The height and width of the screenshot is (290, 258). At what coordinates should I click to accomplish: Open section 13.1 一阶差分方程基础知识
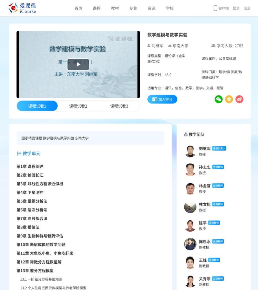click(41, 279)
